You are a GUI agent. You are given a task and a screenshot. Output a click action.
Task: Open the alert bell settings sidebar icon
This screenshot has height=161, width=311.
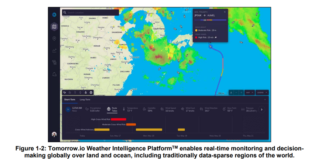(54, 74)
